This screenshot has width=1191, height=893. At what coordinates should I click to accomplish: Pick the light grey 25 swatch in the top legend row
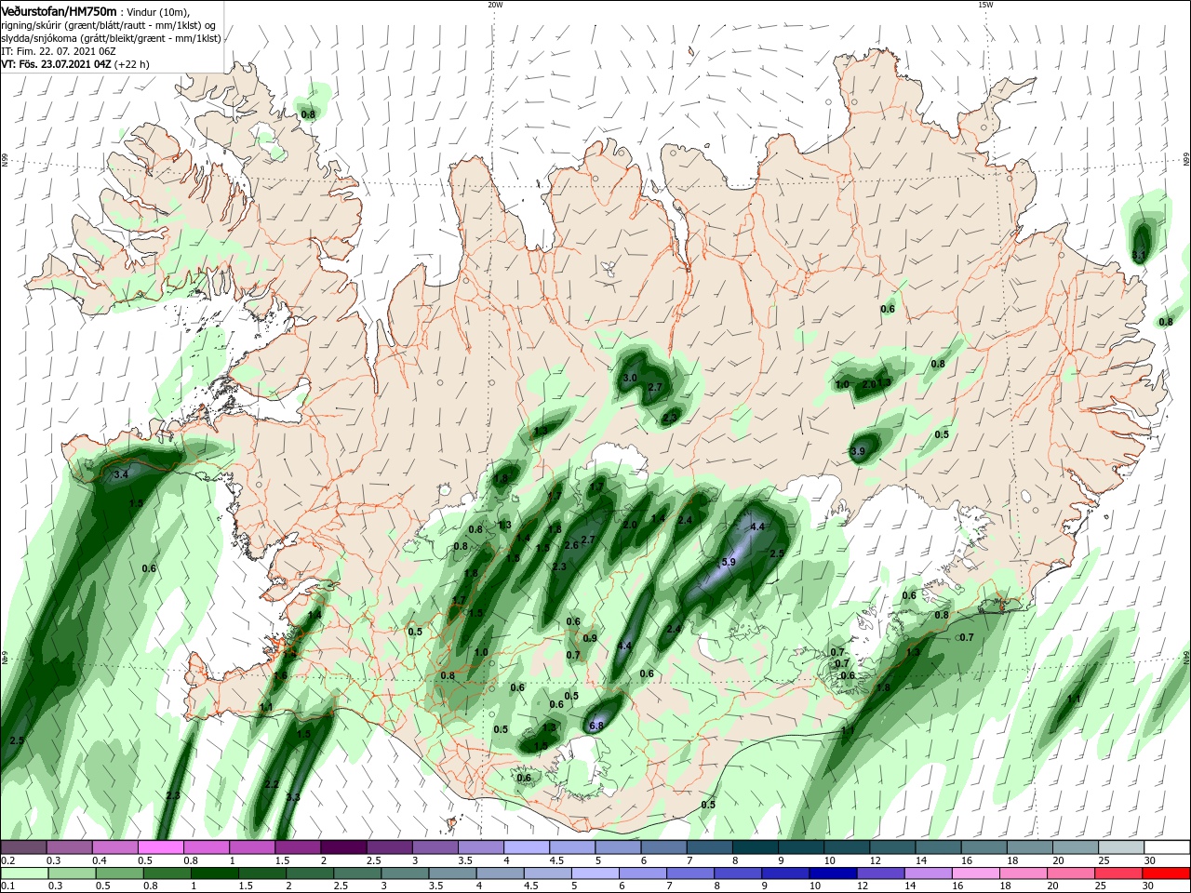(x=1120, y=847)
